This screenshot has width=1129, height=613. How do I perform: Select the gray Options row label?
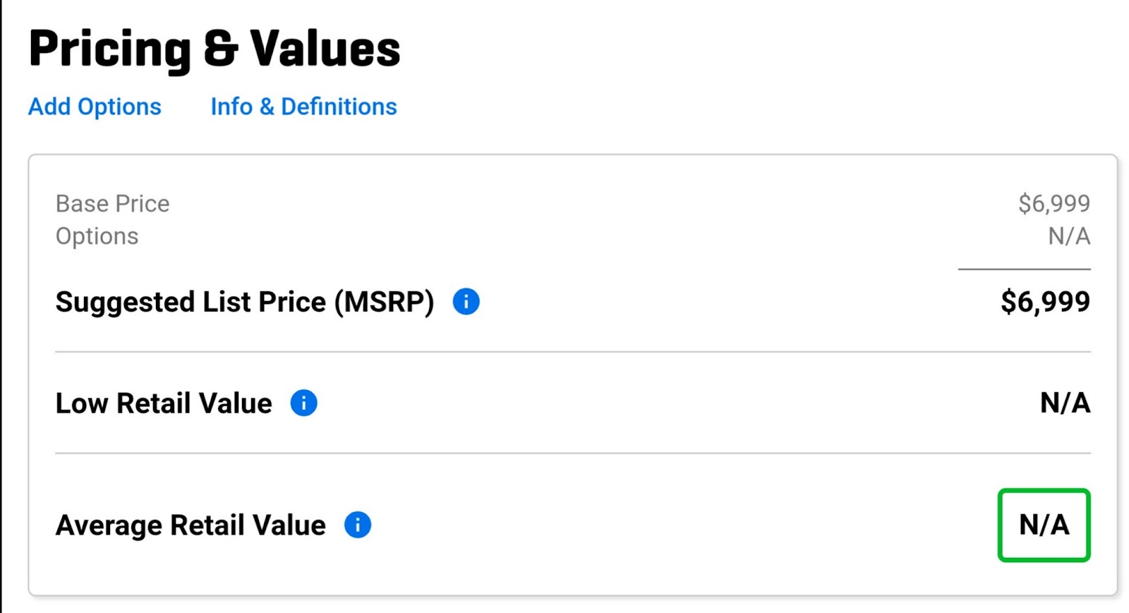tap(97, 236)
